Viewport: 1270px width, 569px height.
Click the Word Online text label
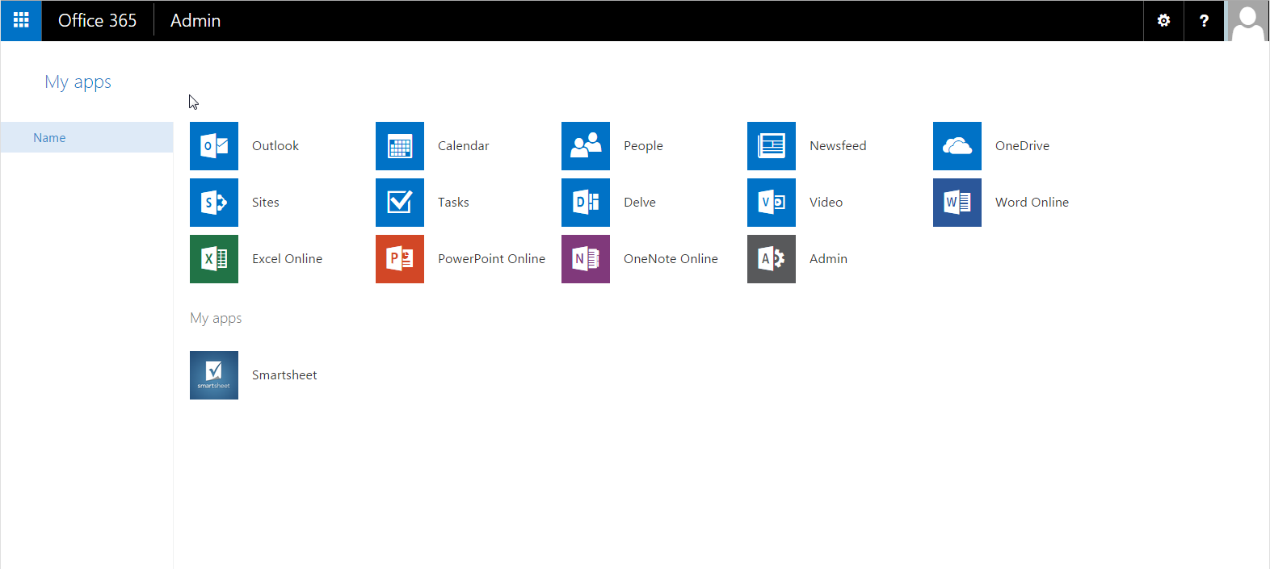1032,203
